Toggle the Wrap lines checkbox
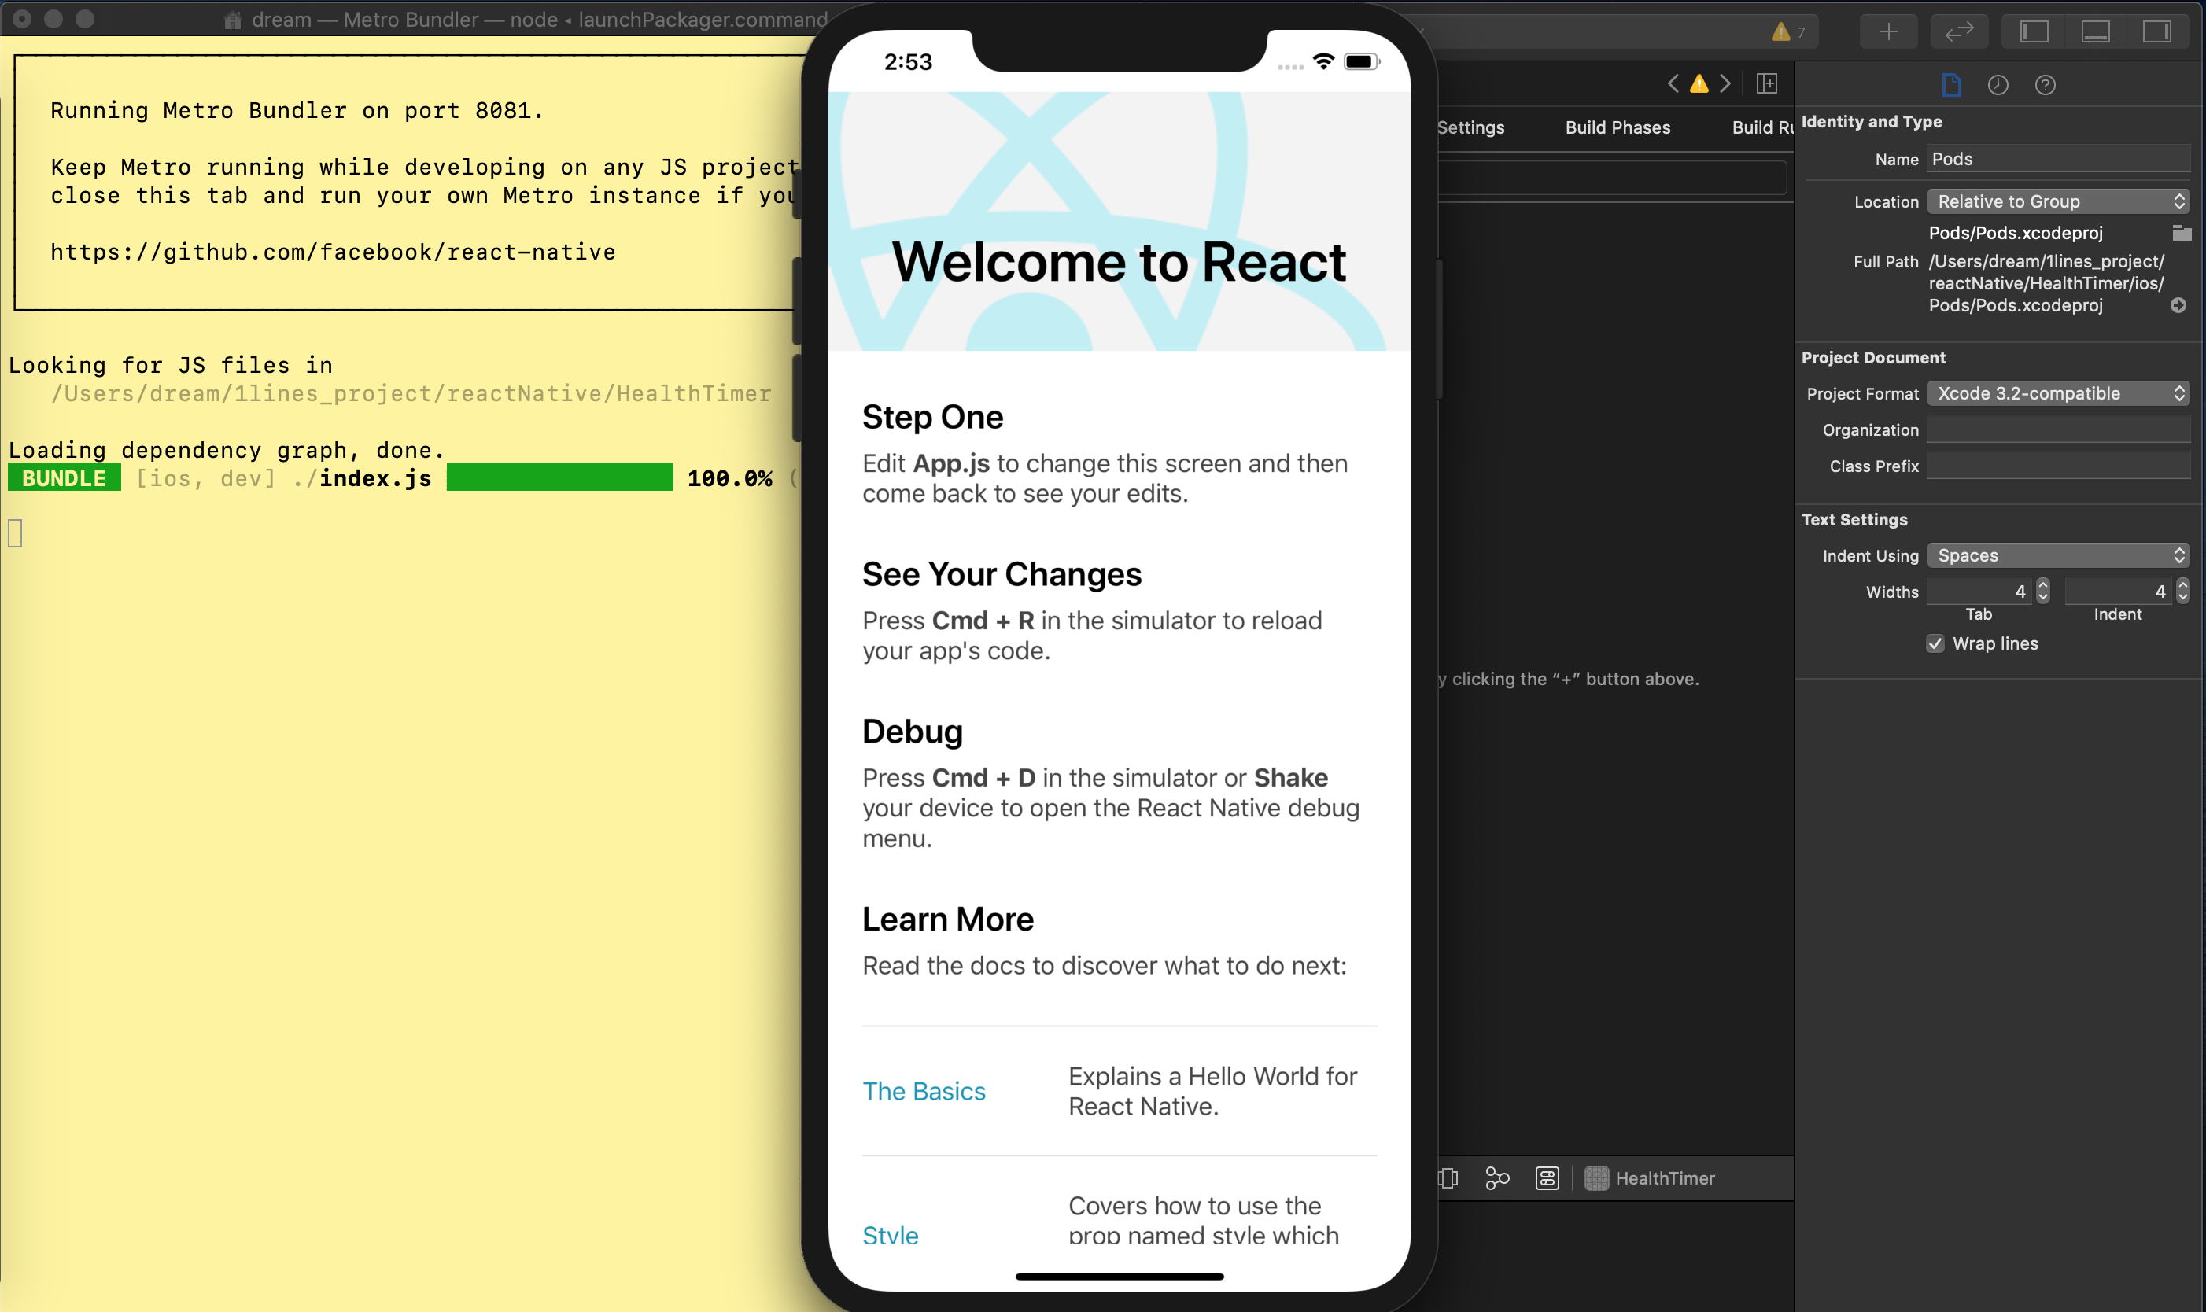Viewport: 2206px width, 1312px height. (x=1935, y=643)
